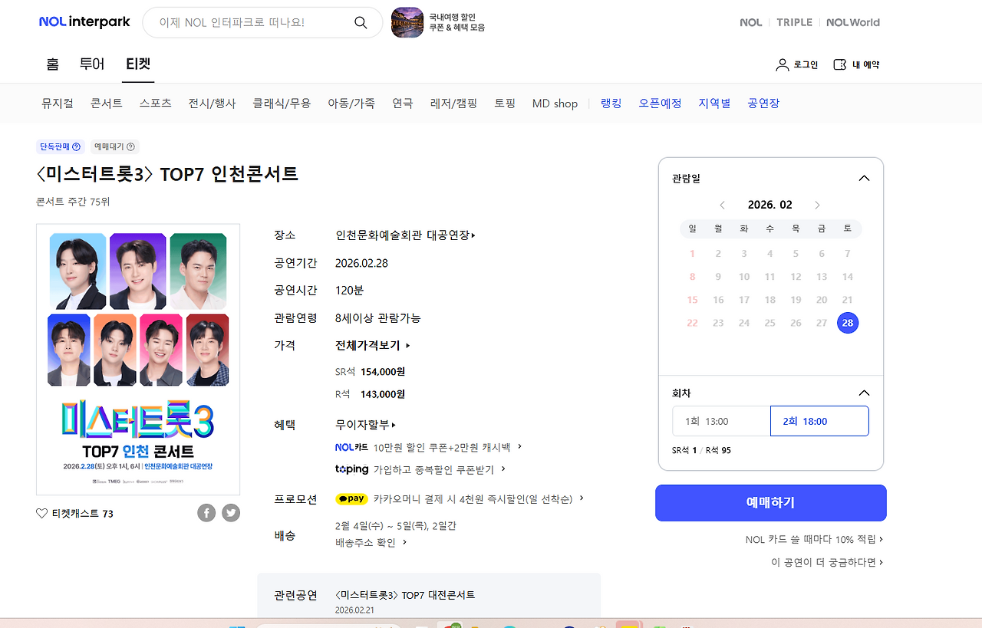982x628 pixels.
Task: Expand 무이자할부 details
Action: coord(366,424)
